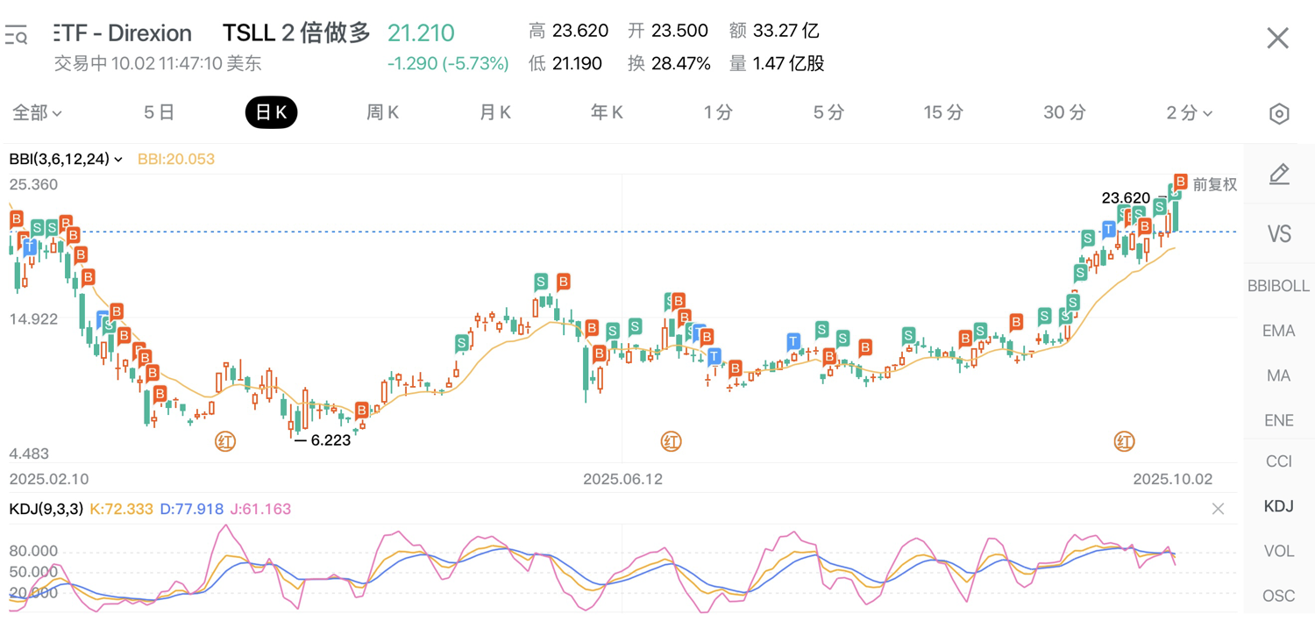Expand the 2分 interval dropdown
This screenshot has width=1315, height=643.
(x=1189, y=113)
